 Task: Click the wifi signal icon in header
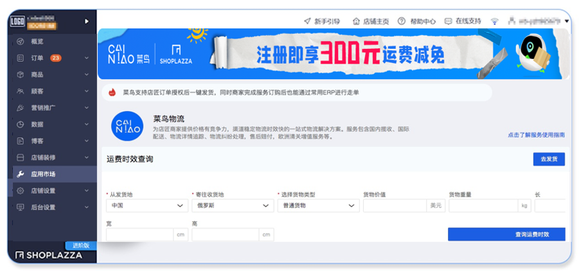(x=494, y=21)
